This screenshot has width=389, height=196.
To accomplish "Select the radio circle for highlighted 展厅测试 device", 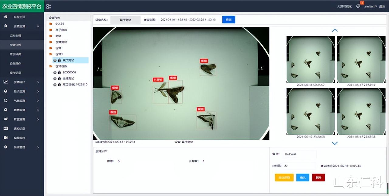I will coord(55,60).
